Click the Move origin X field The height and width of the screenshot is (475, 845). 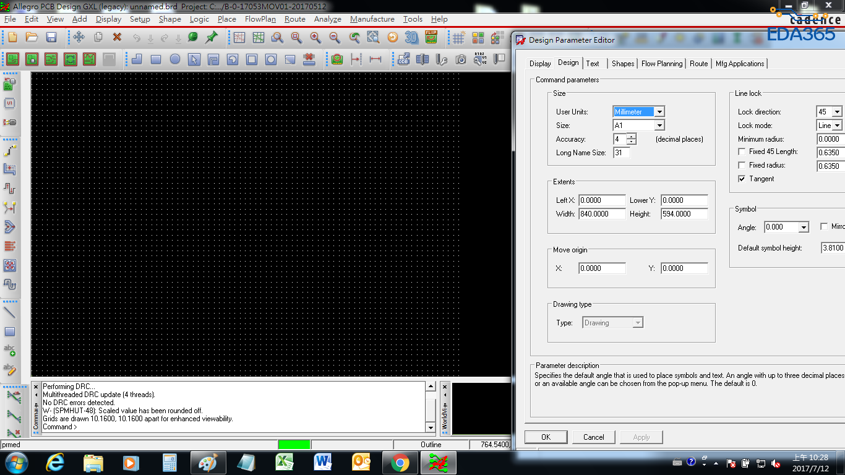[603, 268]
